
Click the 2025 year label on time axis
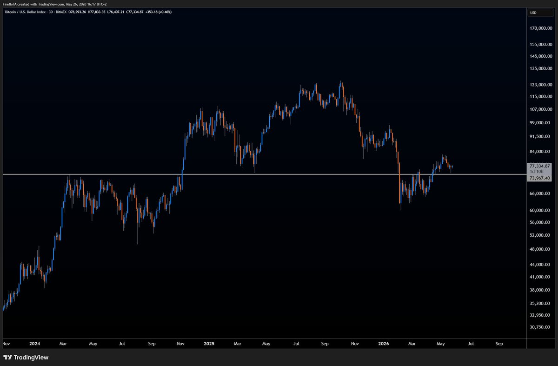(x=209, y=344)
